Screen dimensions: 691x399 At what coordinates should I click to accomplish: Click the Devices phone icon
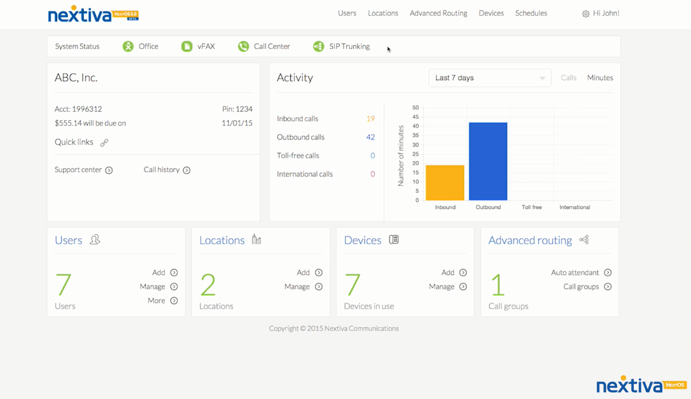pyautogui.click(x=394, y=240)
